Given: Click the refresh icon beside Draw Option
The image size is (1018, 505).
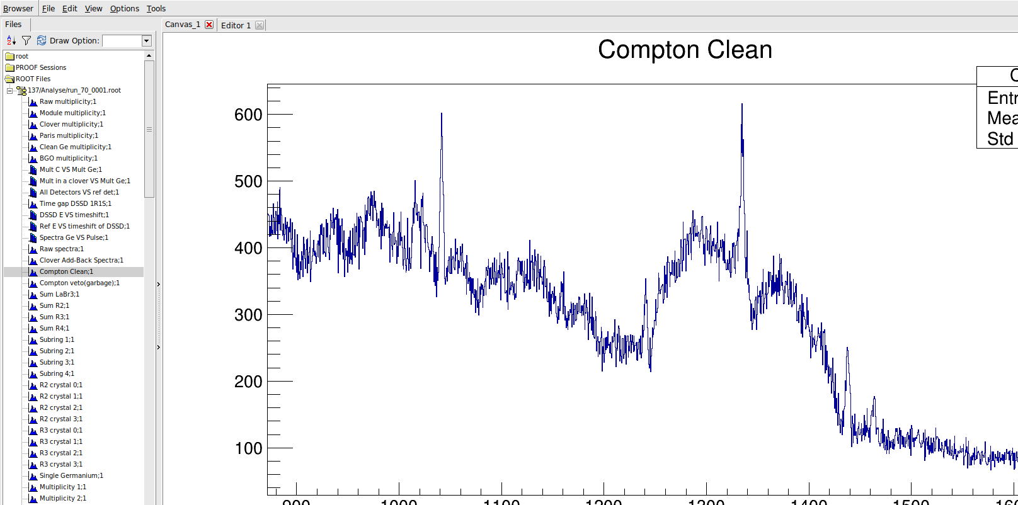Looking at the screenshot, I should 42,41.
